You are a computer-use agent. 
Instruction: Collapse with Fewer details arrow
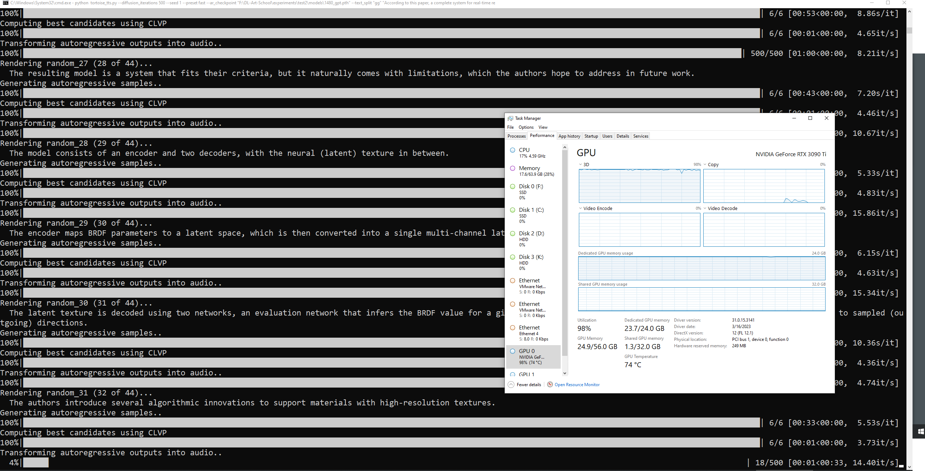click(511, 384)
